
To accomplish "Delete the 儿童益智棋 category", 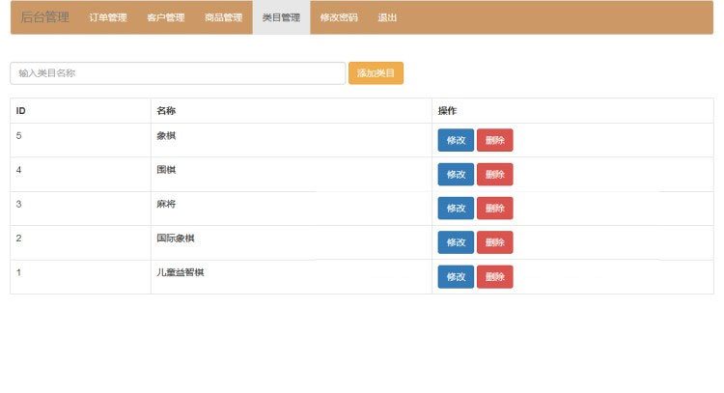I will pyautogui.click(x=494, y=276).
